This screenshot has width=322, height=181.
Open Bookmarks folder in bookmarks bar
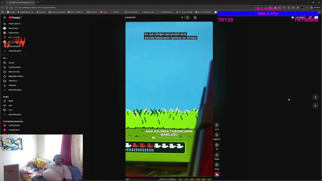pyautogui.click(x=92, y=12)
